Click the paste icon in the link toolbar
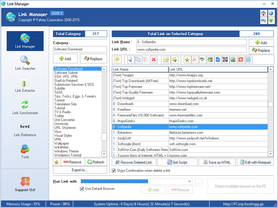The height and width of the screenshot is (208, 278). [x=146, y=60]
